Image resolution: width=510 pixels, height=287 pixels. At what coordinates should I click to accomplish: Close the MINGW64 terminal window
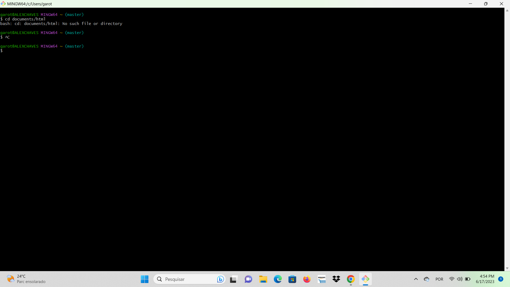pyautogui.click(x=501, y=4)
